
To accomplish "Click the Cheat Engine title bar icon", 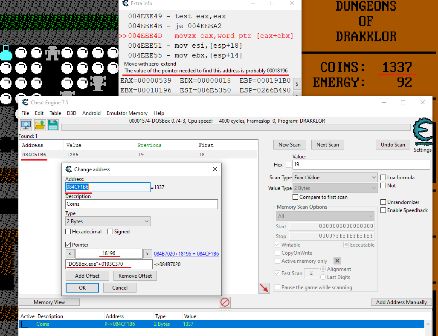I will (x=25, y=102).
